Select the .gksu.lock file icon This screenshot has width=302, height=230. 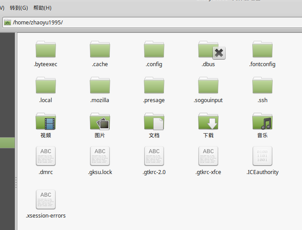click(x=100, y=156)
